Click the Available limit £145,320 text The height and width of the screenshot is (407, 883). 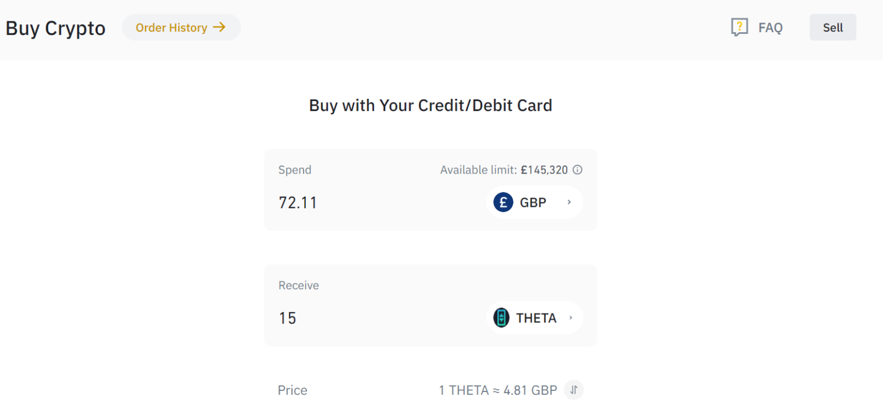pos(504,170)
